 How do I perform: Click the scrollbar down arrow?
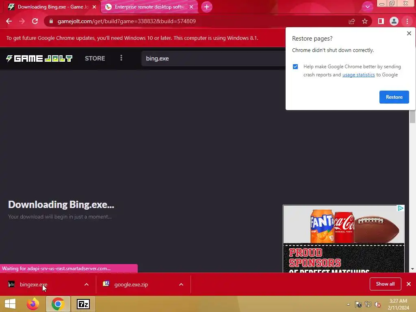[412, 269]
